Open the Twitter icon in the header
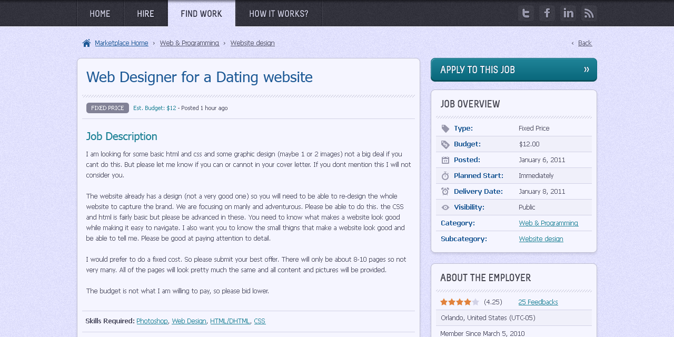674x337 pixels. 525,13
